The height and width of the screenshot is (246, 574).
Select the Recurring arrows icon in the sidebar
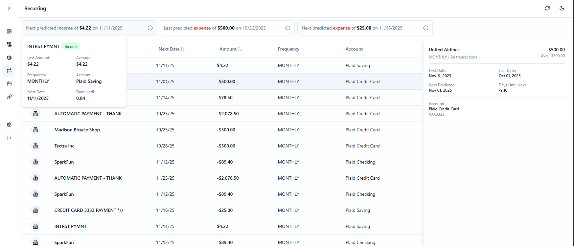[x=9, y=71]
